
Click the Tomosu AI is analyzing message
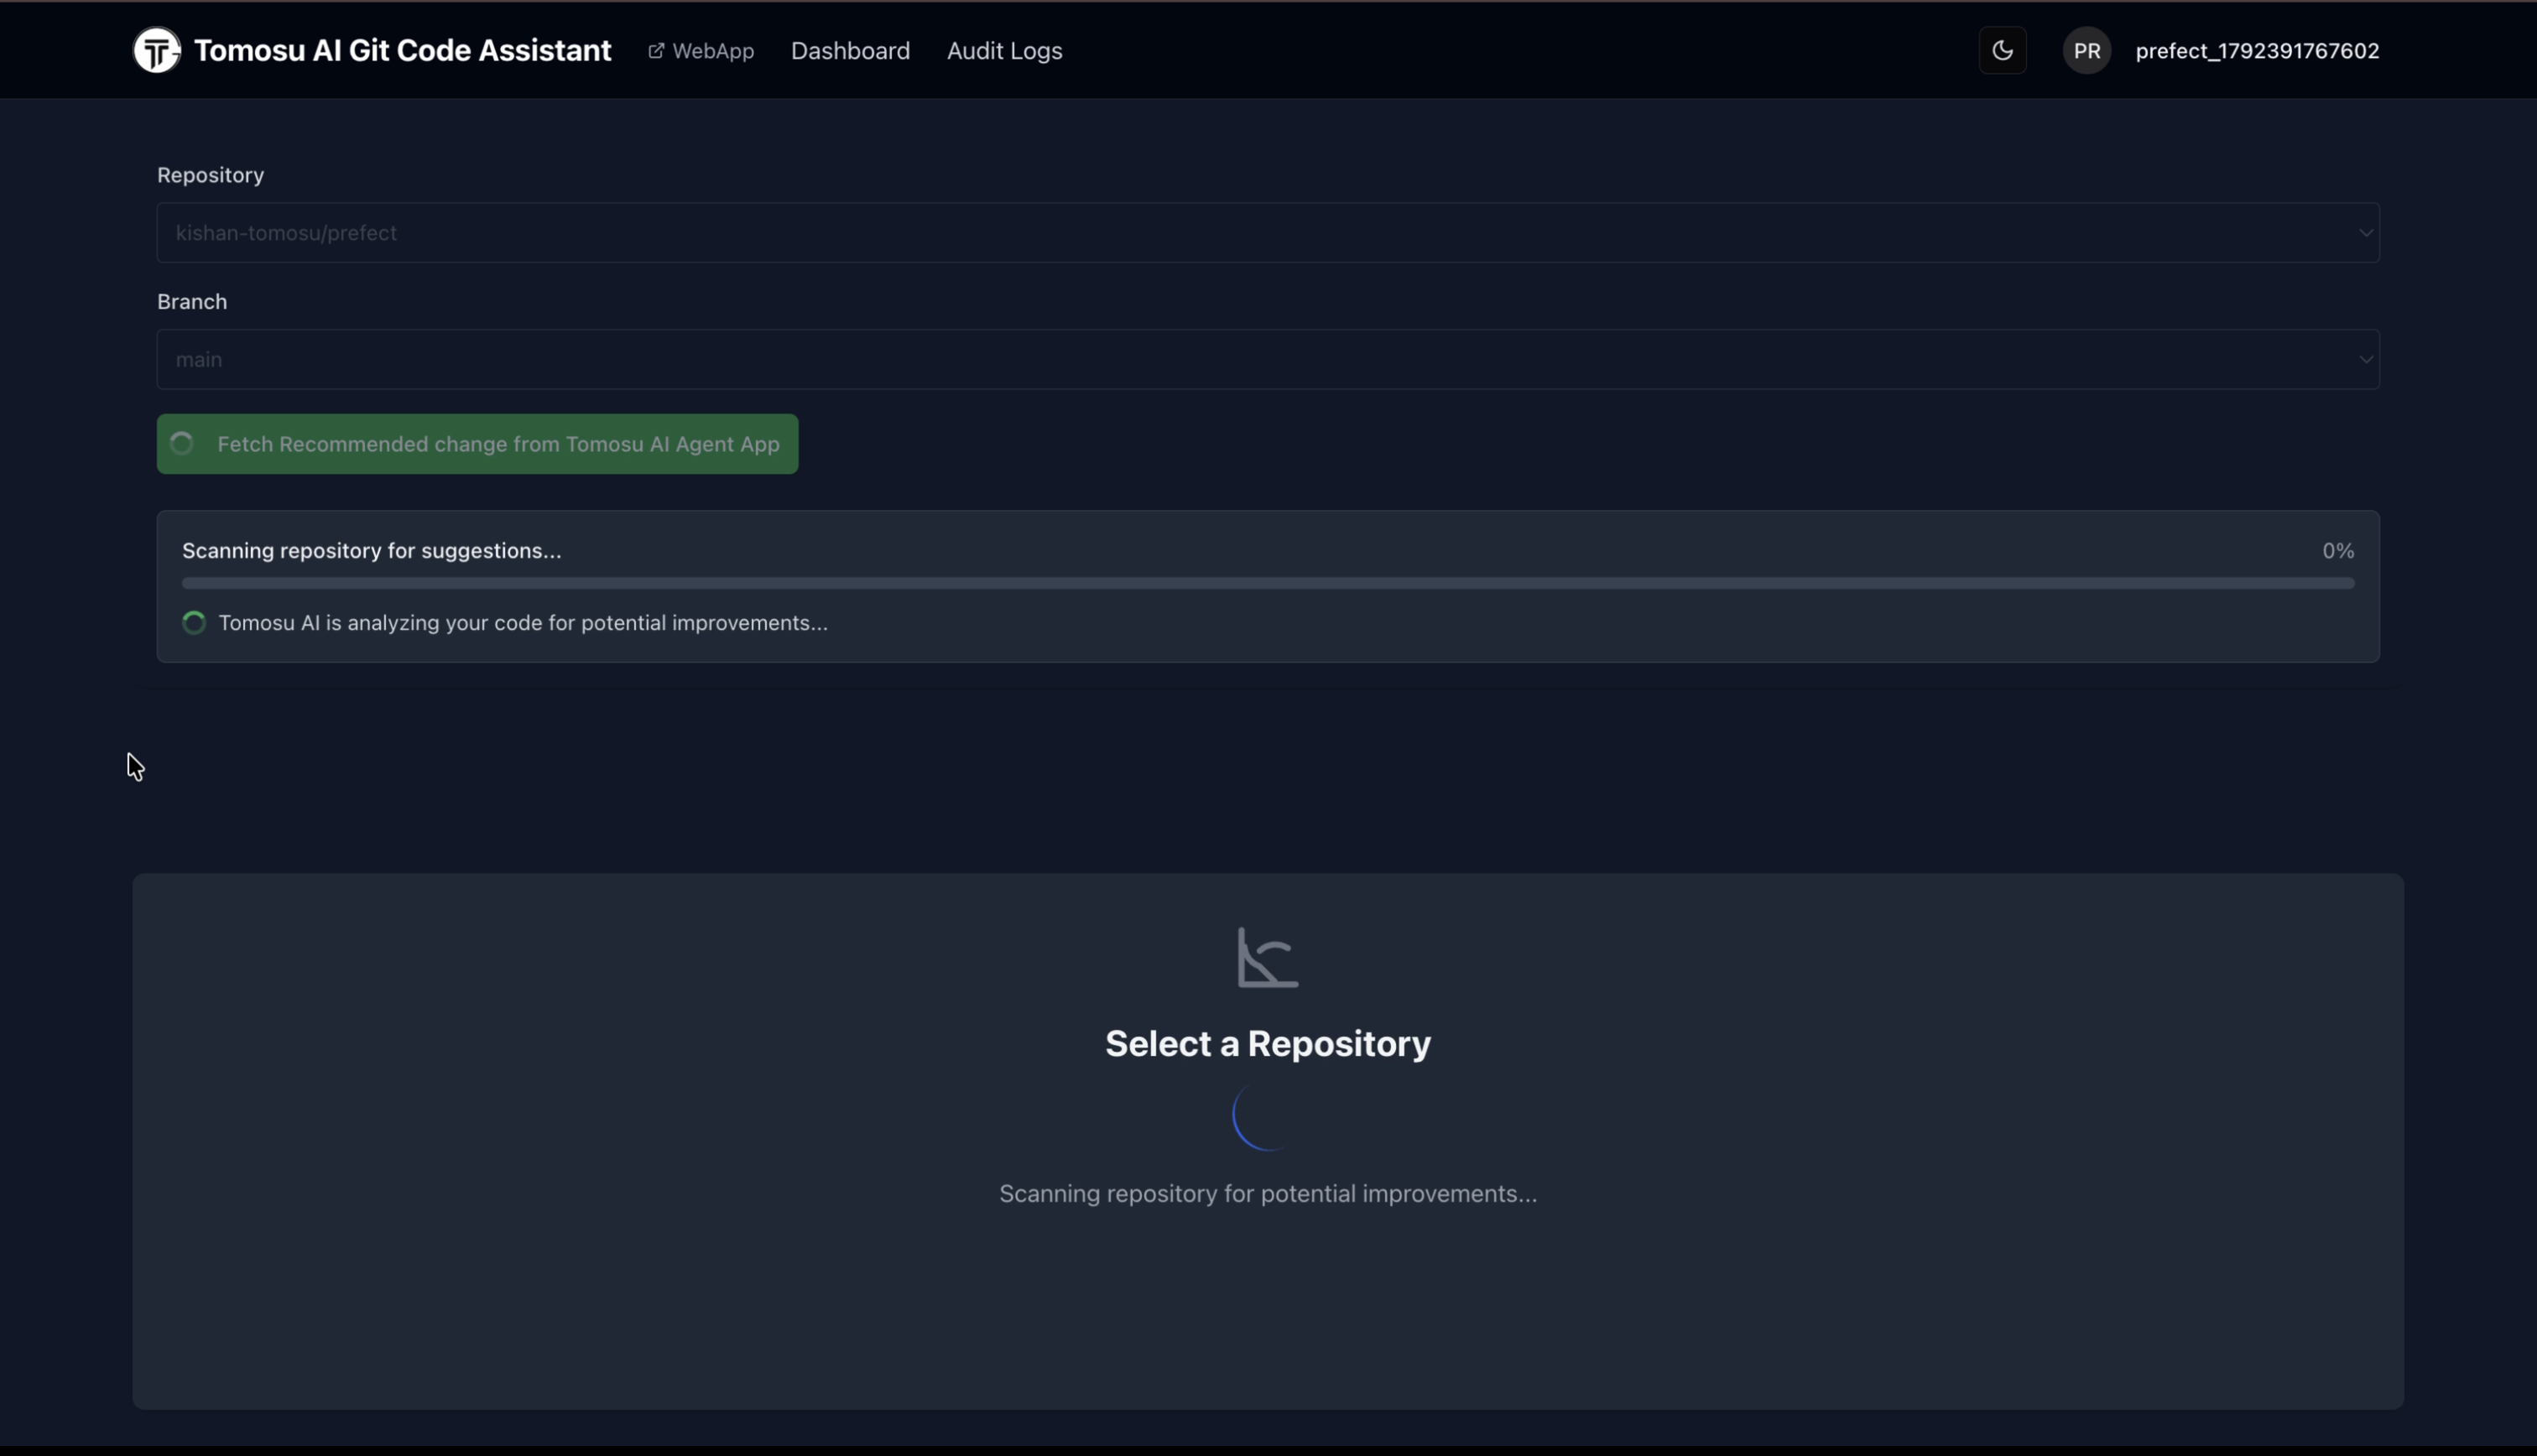pyautogui.click(x=523, y=623)
